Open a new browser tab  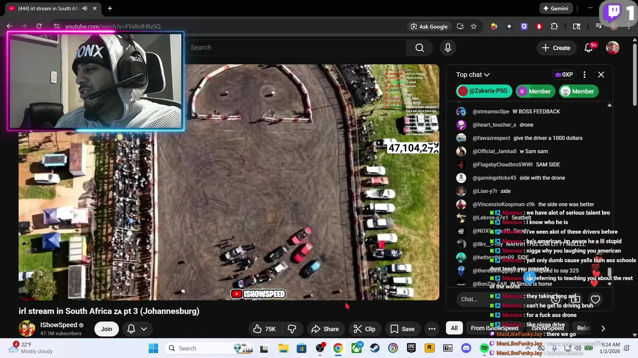(110, 8)
